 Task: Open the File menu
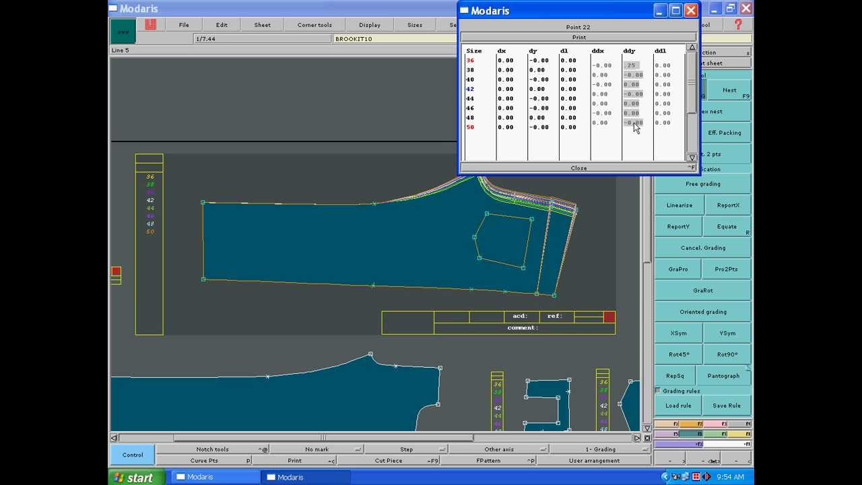coord(184,25)
